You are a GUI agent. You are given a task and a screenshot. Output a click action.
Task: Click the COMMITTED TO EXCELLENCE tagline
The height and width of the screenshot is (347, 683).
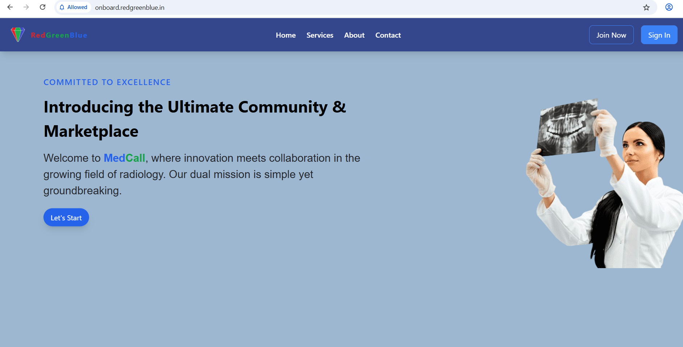[107, 82]
